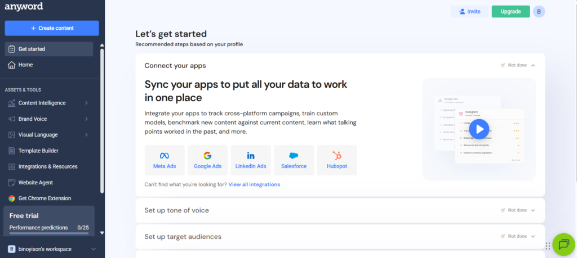This screenshot has width=577, height=258.
Task: Follow the View all integrations link
Action: (254, 184)
